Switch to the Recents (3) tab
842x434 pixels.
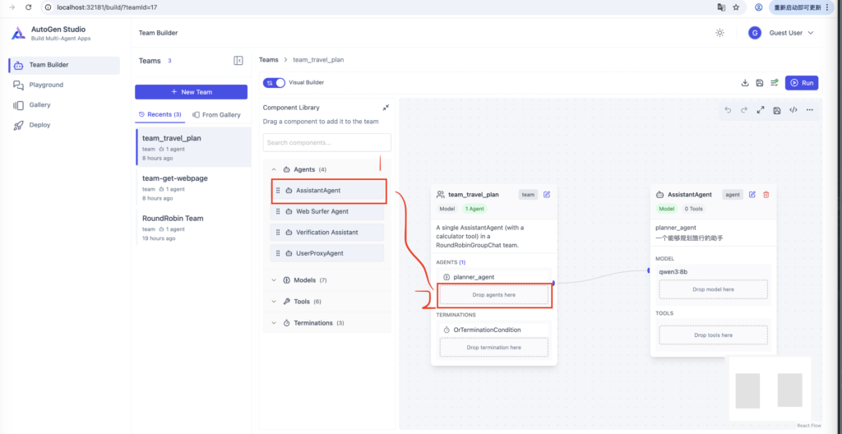(x=160, y=114)
